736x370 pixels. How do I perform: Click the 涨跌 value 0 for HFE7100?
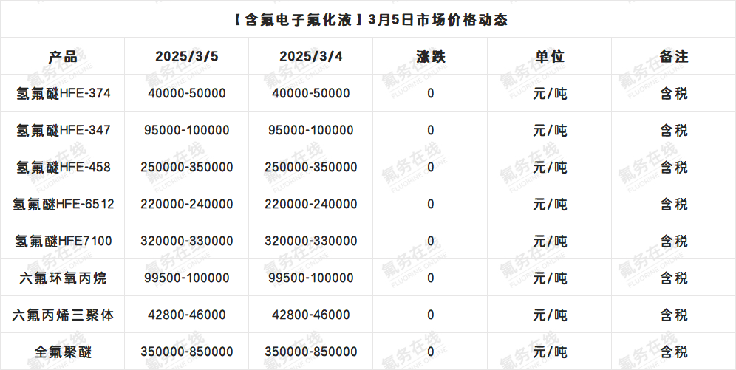point(430,241)
